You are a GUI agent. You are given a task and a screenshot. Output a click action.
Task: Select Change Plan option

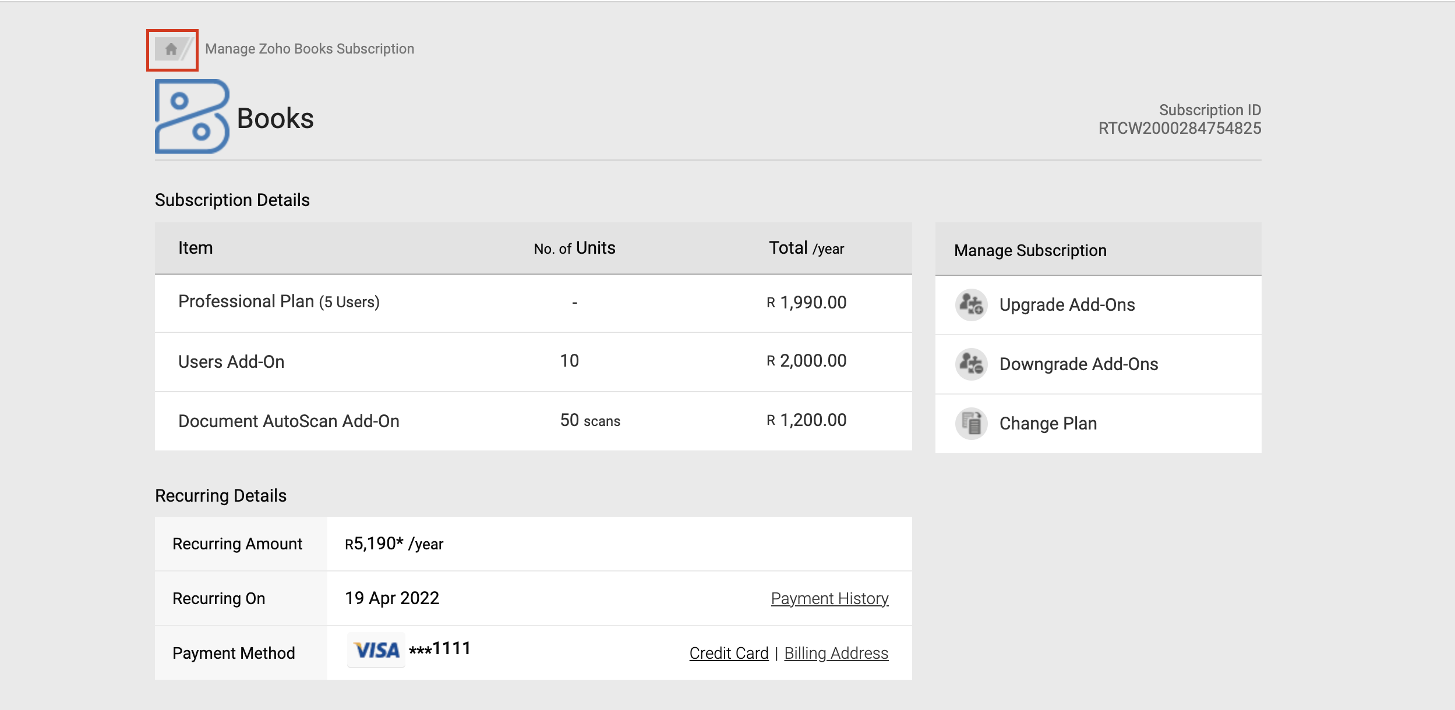[1048, 424]
